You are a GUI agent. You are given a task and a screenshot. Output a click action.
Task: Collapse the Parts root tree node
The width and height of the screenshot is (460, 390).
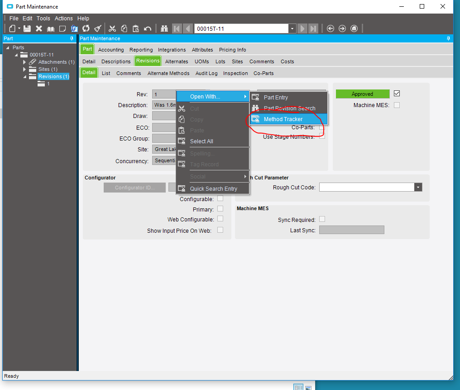[8, 48]
